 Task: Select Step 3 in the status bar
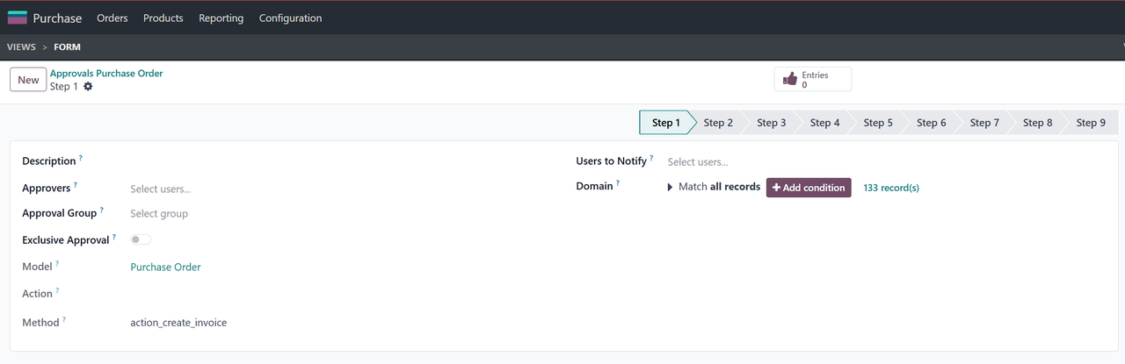pos(772,123)
